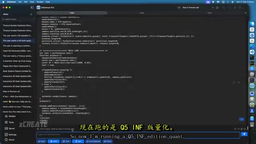This screenshot has width=256, height=144.
Task: Open 'The user wants a Three.js versio...' chat
Action: point(17,56)
